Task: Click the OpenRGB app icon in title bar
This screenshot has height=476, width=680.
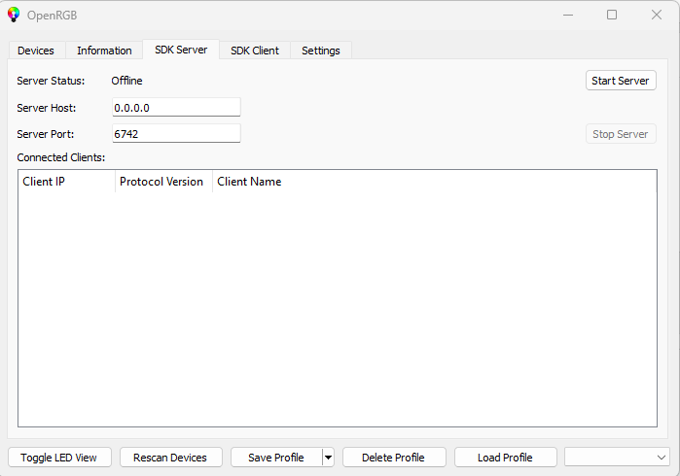Action: [14, 15]
